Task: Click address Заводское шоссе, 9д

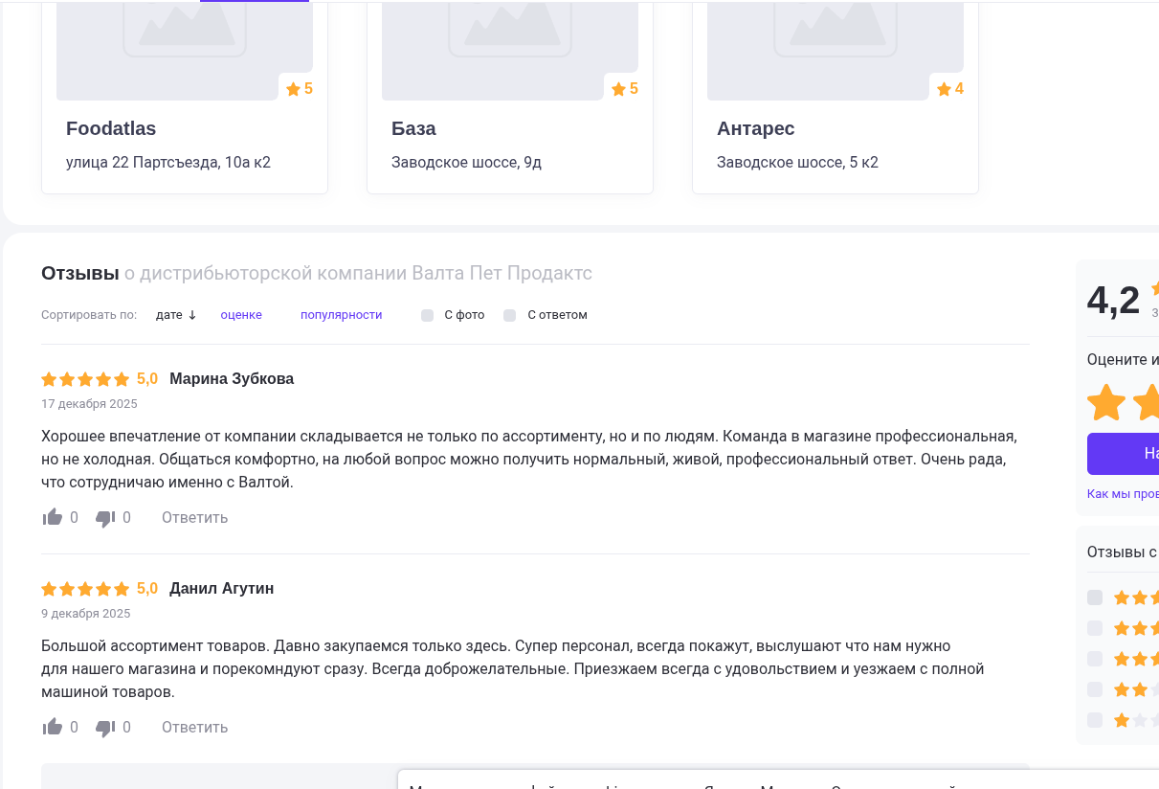Action: (466, 163)
